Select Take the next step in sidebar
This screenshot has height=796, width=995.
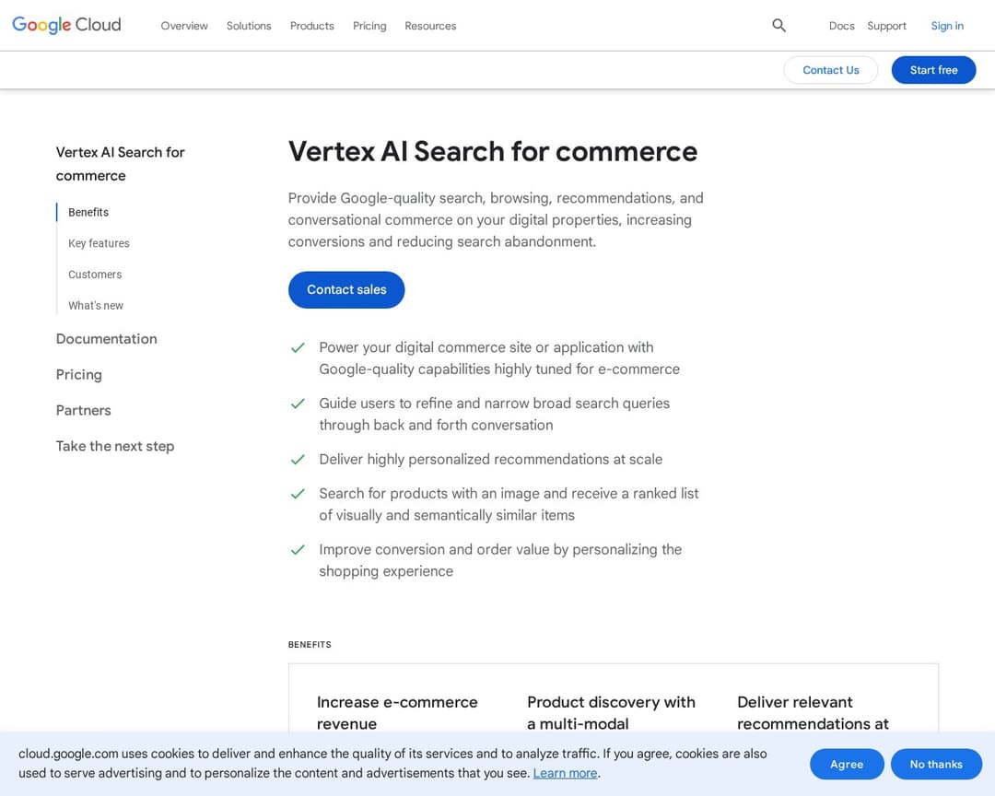115,446
